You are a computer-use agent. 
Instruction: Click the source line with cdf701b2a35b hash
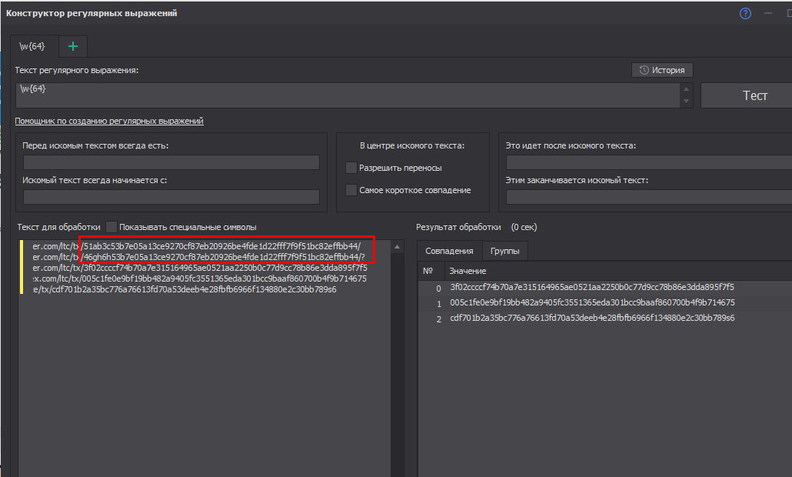185,289
